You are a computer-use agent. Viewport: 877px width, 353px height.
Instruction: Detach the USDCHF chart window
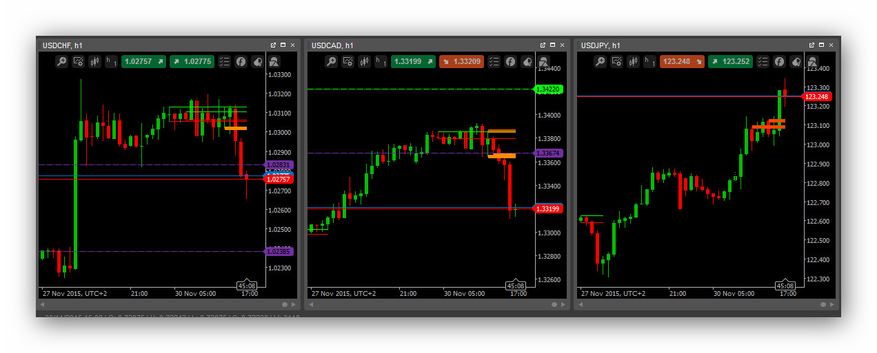[274, 45]
